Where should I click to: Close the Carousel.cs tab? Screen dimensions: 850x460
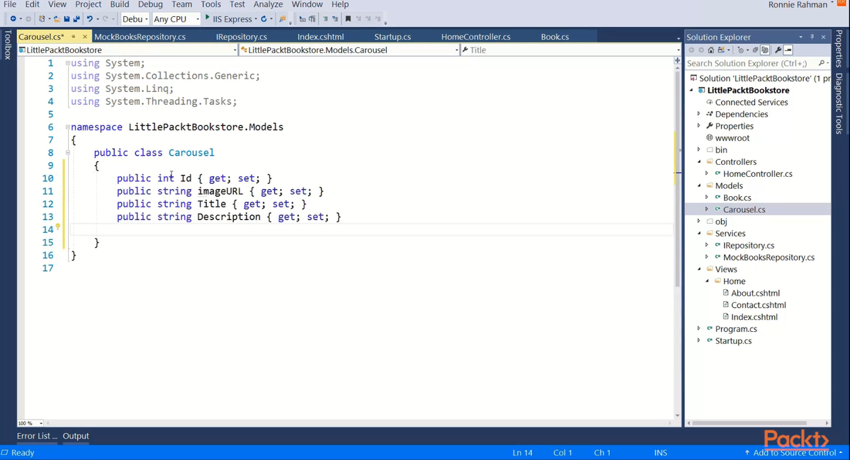point(85,37)
